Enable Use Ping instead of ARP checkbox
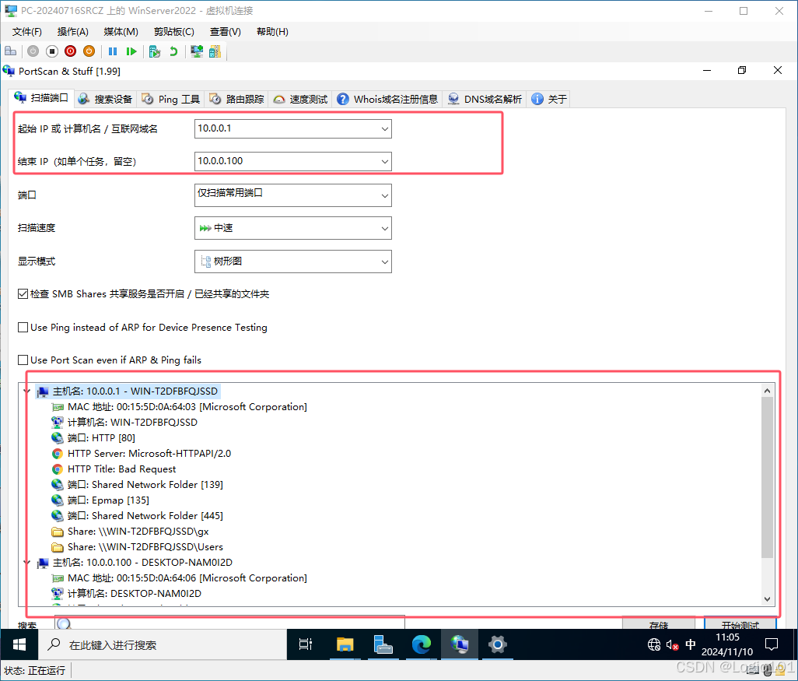This screenshot has height=681, width=798. 23,327
